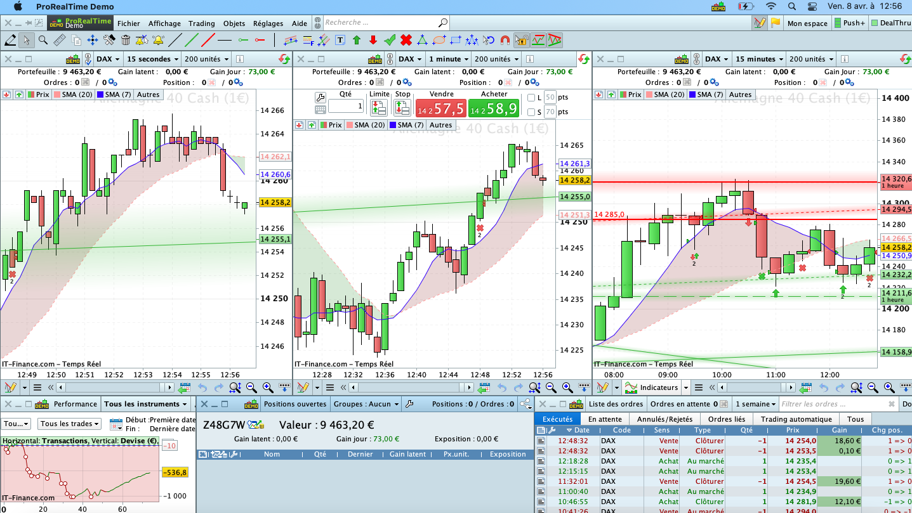The image size is (912, 513).
Task: Select the pencil drawing tool in the main toolbar
Action: 10,40
